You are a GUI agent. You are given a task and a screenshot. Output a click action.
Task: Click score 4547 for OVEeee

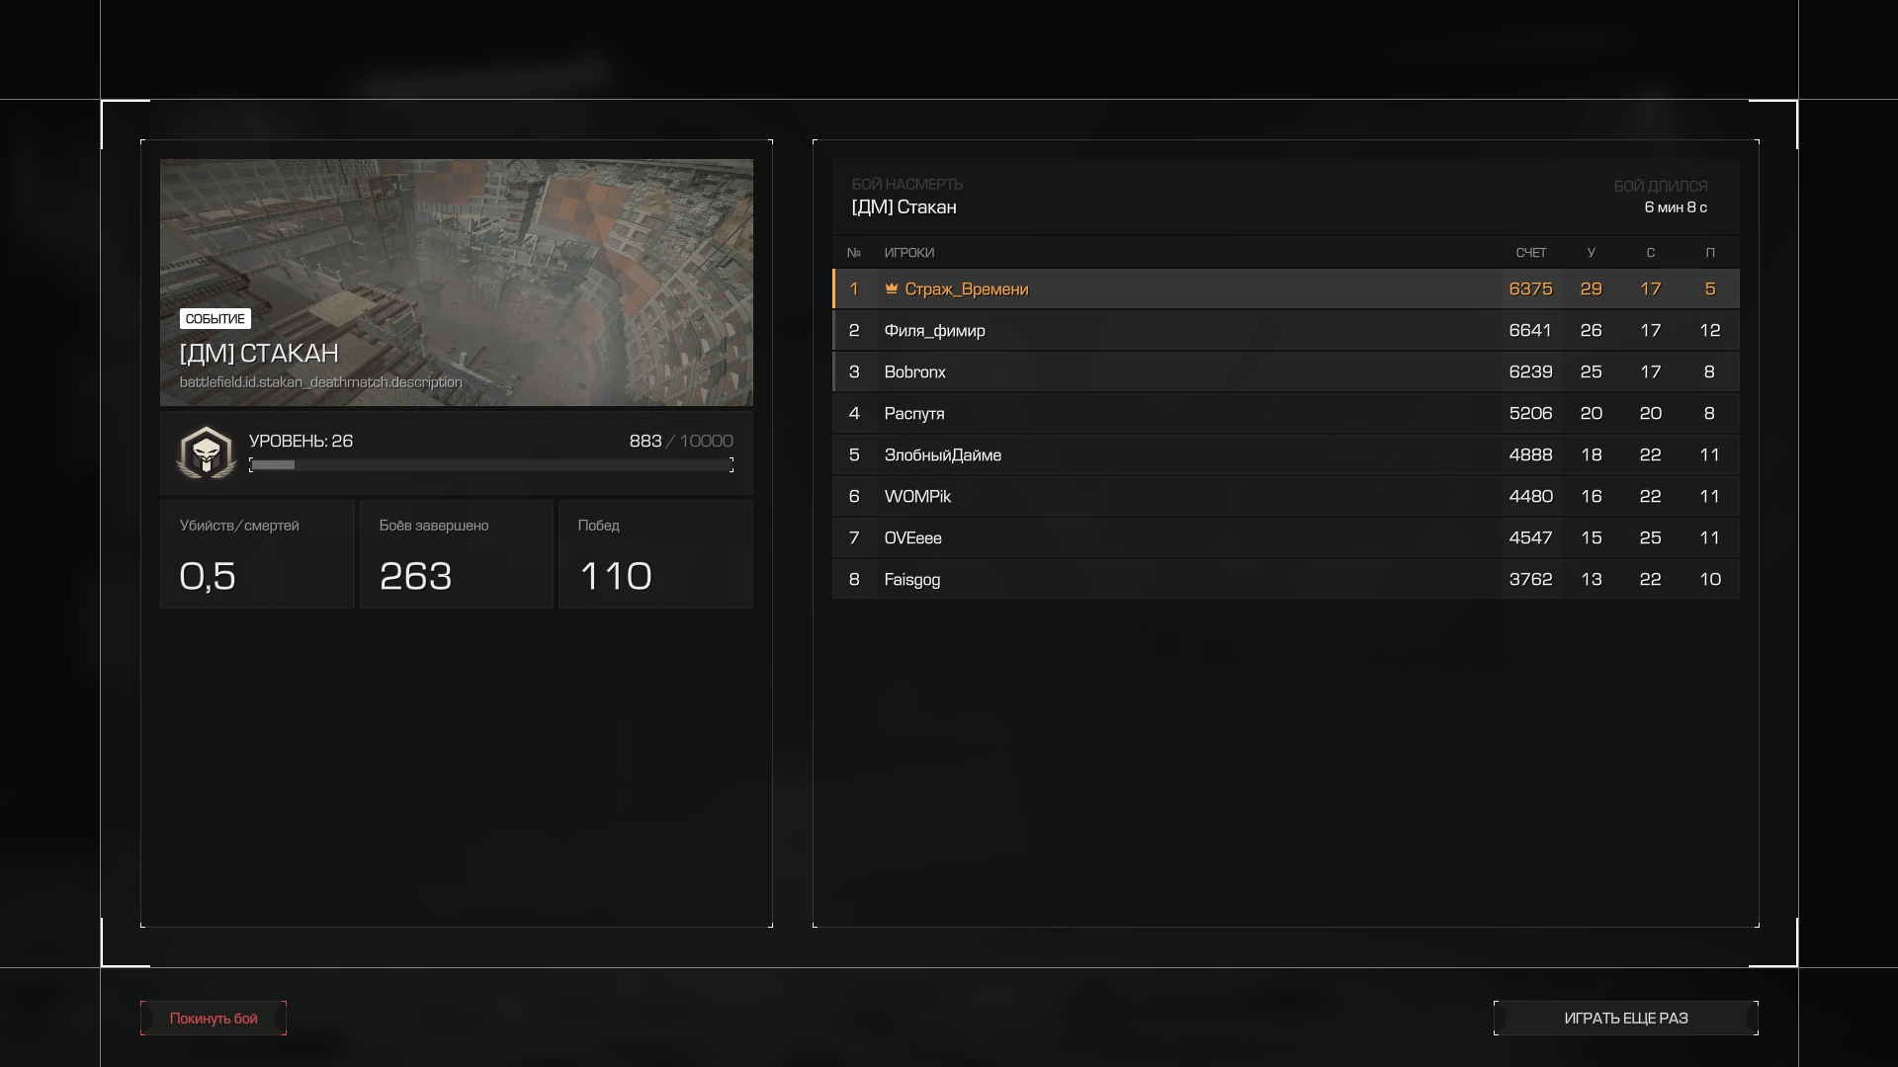1530,538
